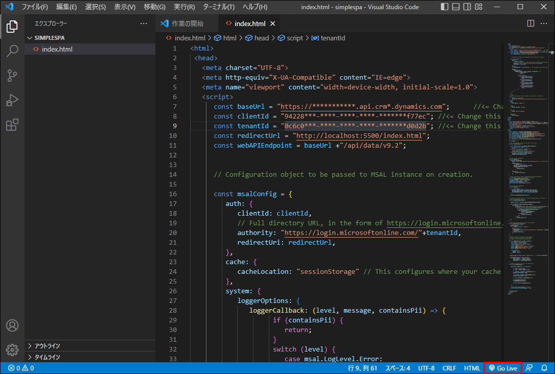
Task: Open the 編集(E) menu
Action: coord(66,7)
